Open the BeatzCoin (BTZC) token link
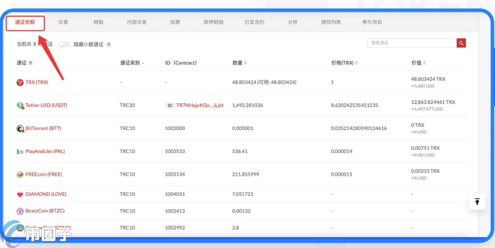 click(x=45, y=211)
